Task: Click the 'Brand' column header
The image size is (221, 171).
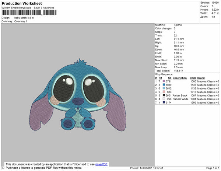Action: [x=201, y=78]
